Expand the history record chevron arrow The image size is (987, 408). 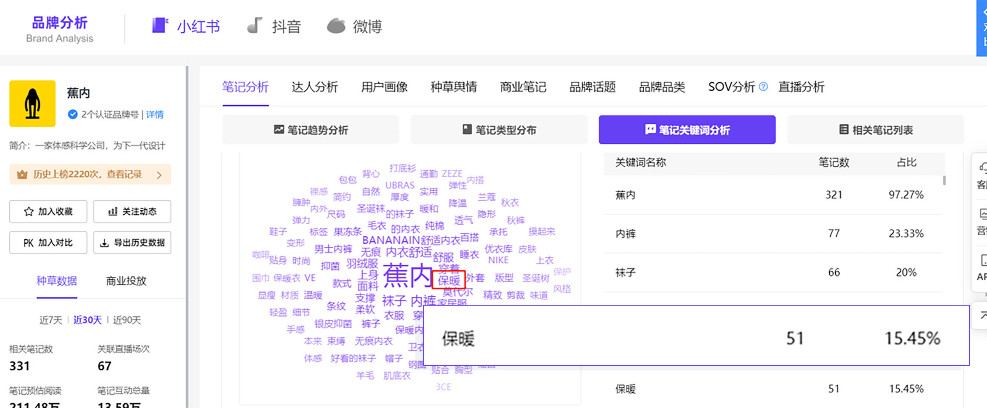coord(159,175)
